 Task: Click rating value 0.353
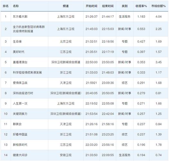141,62
